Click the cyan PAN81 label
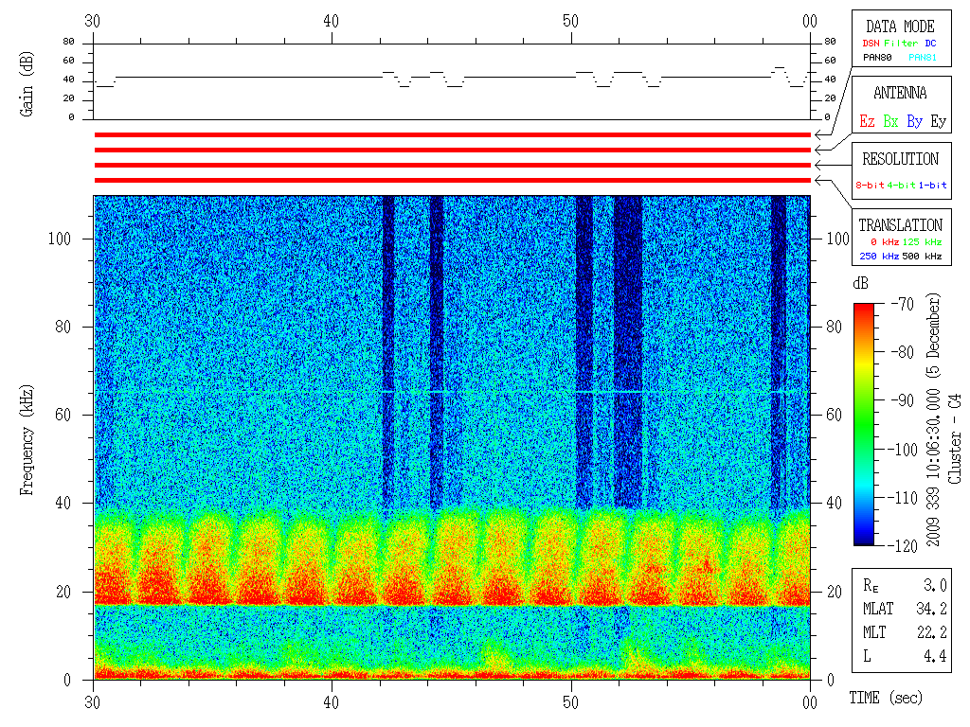Image resolution: width=970 pixels, height=727 pixels. (x=923, y=58)
